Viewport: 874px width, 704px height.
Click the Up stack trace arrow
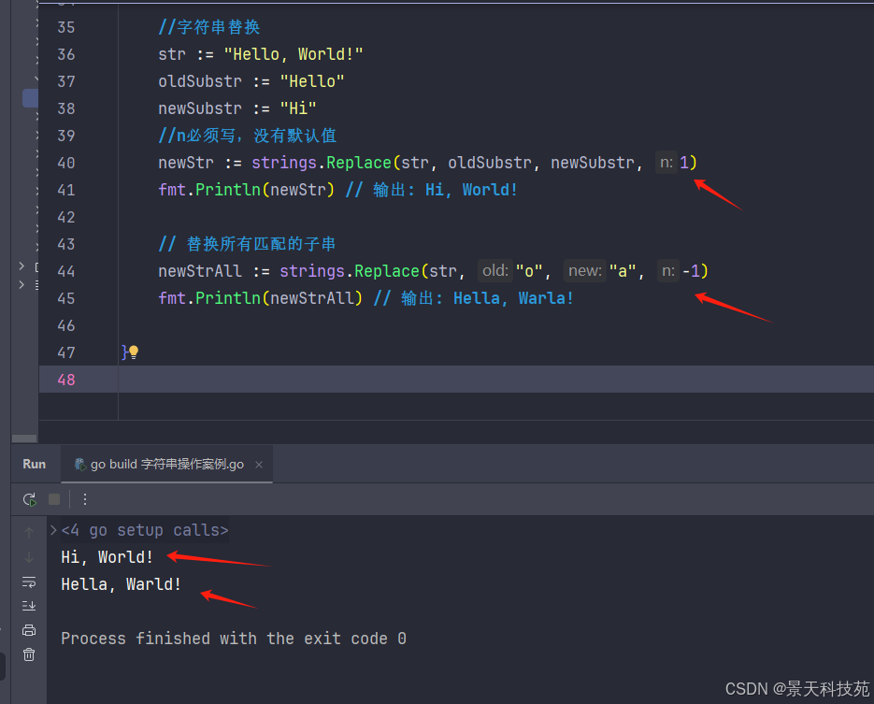[x=29, y=531]
